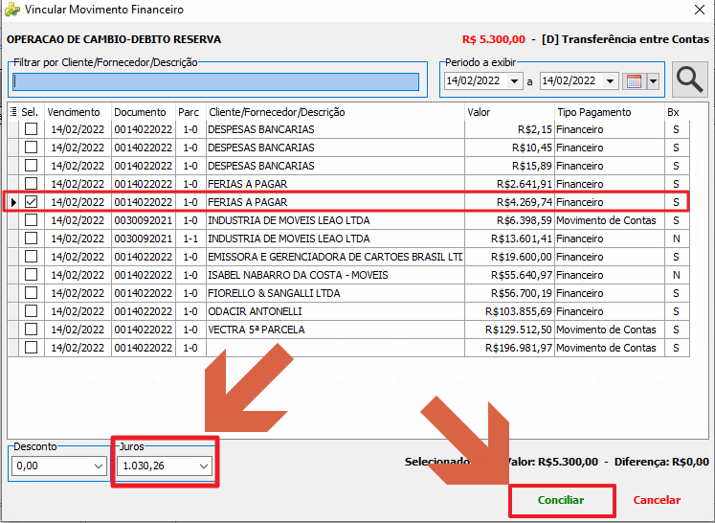Click VECTRA 5ª PARCELA description cell
The image size is (715, 523).
[x=335, y=330]
